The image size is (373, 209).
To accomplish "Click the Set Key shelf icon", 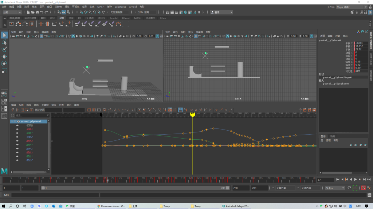I will 41,24.
